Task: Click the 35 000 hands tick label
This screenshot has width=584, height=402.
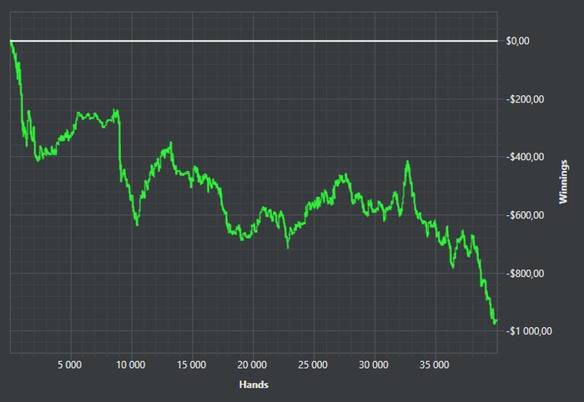Action: coord(435,364)
